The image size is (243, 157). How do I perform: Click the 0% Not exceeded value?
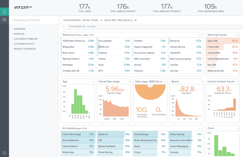(x=159, y=110)
